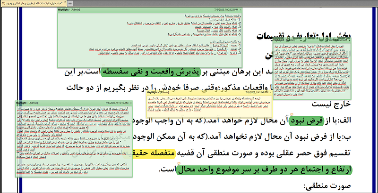The image size is (378, 193).
Task: Click the title bar of the 10:25:23 PM note
Action: tap(149, 10)
